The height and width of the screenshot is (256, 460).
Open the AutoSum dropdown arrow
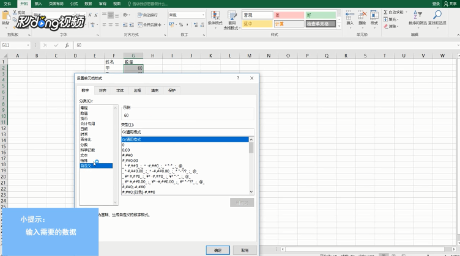[x=406, y=12]
